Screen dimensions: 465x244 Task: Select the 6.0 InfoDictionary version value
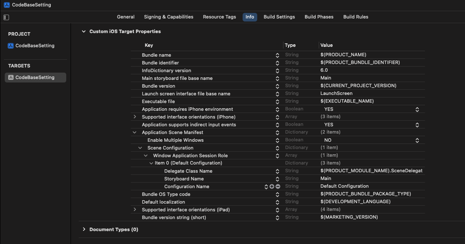324,70
